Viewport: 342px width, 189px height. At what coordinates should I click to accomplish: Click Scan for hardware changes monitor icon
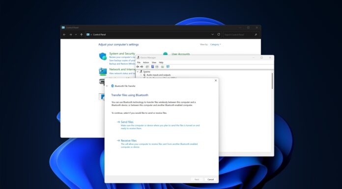click(168, 67)
